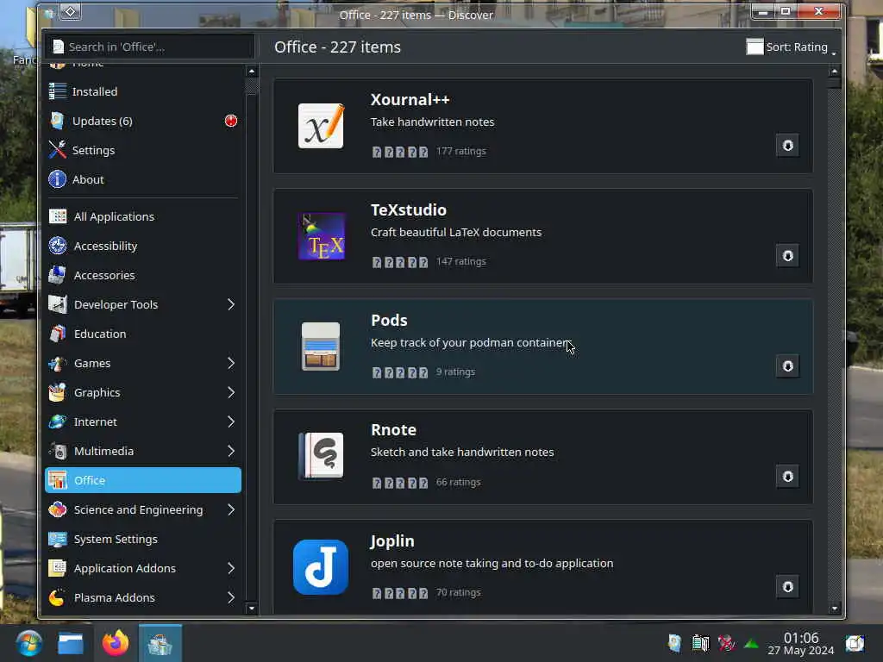Screen dimensions: 883x662
Task: Open the Pods app icon
Action: coord(321,347)
